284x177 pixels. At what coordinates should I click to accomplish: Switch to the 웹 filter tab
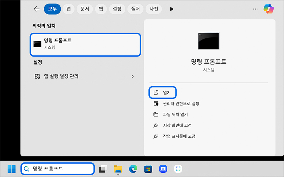tap(101, 9)
